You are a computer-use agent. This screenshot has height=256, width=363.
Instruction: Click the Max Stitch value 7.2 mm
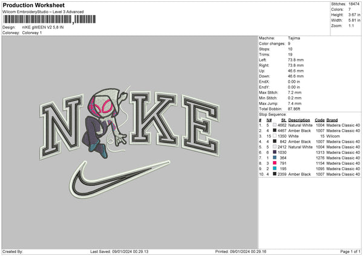coord(295,92)
